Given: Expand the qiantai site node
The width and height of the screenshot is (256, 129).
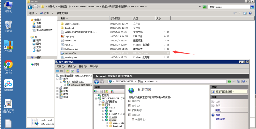Looking at the screenshot, I should tap(103, 117).
